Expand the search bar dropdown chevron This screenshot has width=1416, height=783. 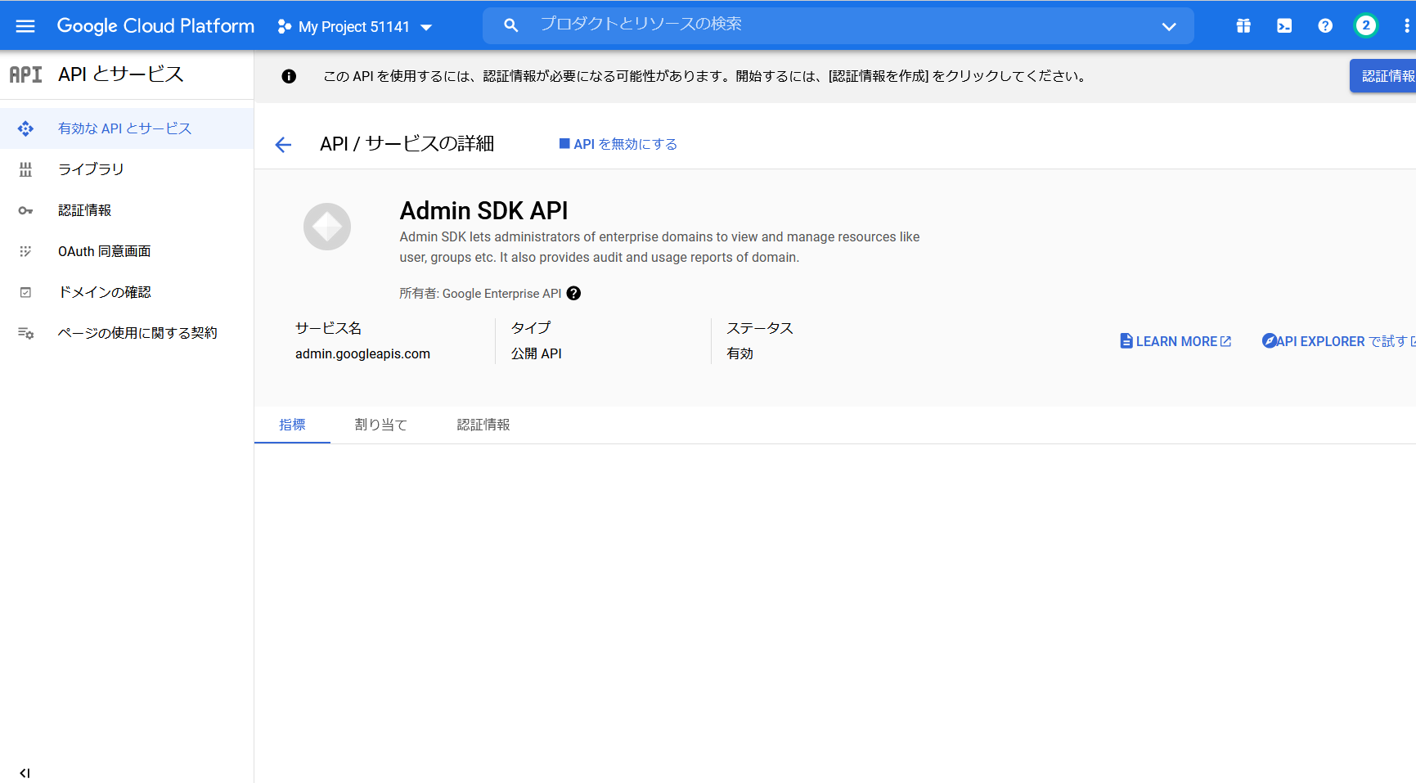pos(1169,26)
